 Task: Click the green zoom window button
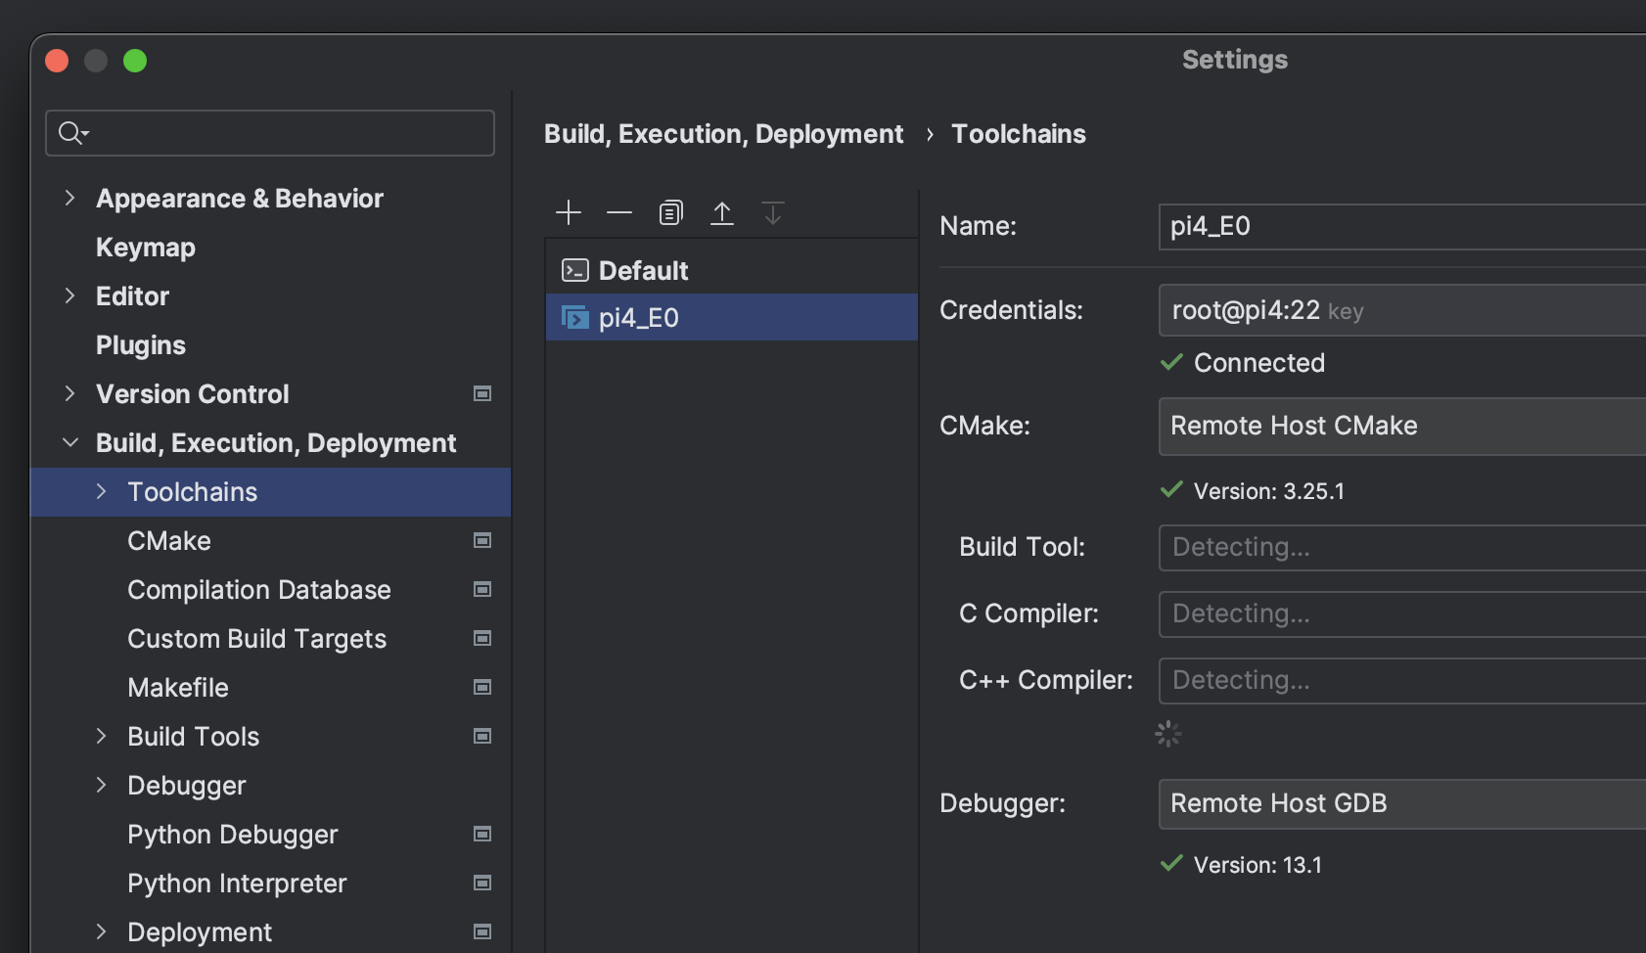click(135, 61)
